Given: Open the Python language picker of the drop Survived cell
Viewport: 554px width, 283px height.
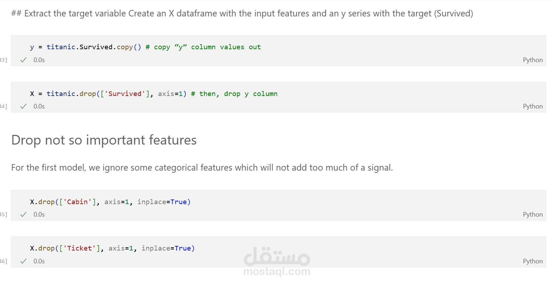Looking at the screenshot, I should 533,106.
